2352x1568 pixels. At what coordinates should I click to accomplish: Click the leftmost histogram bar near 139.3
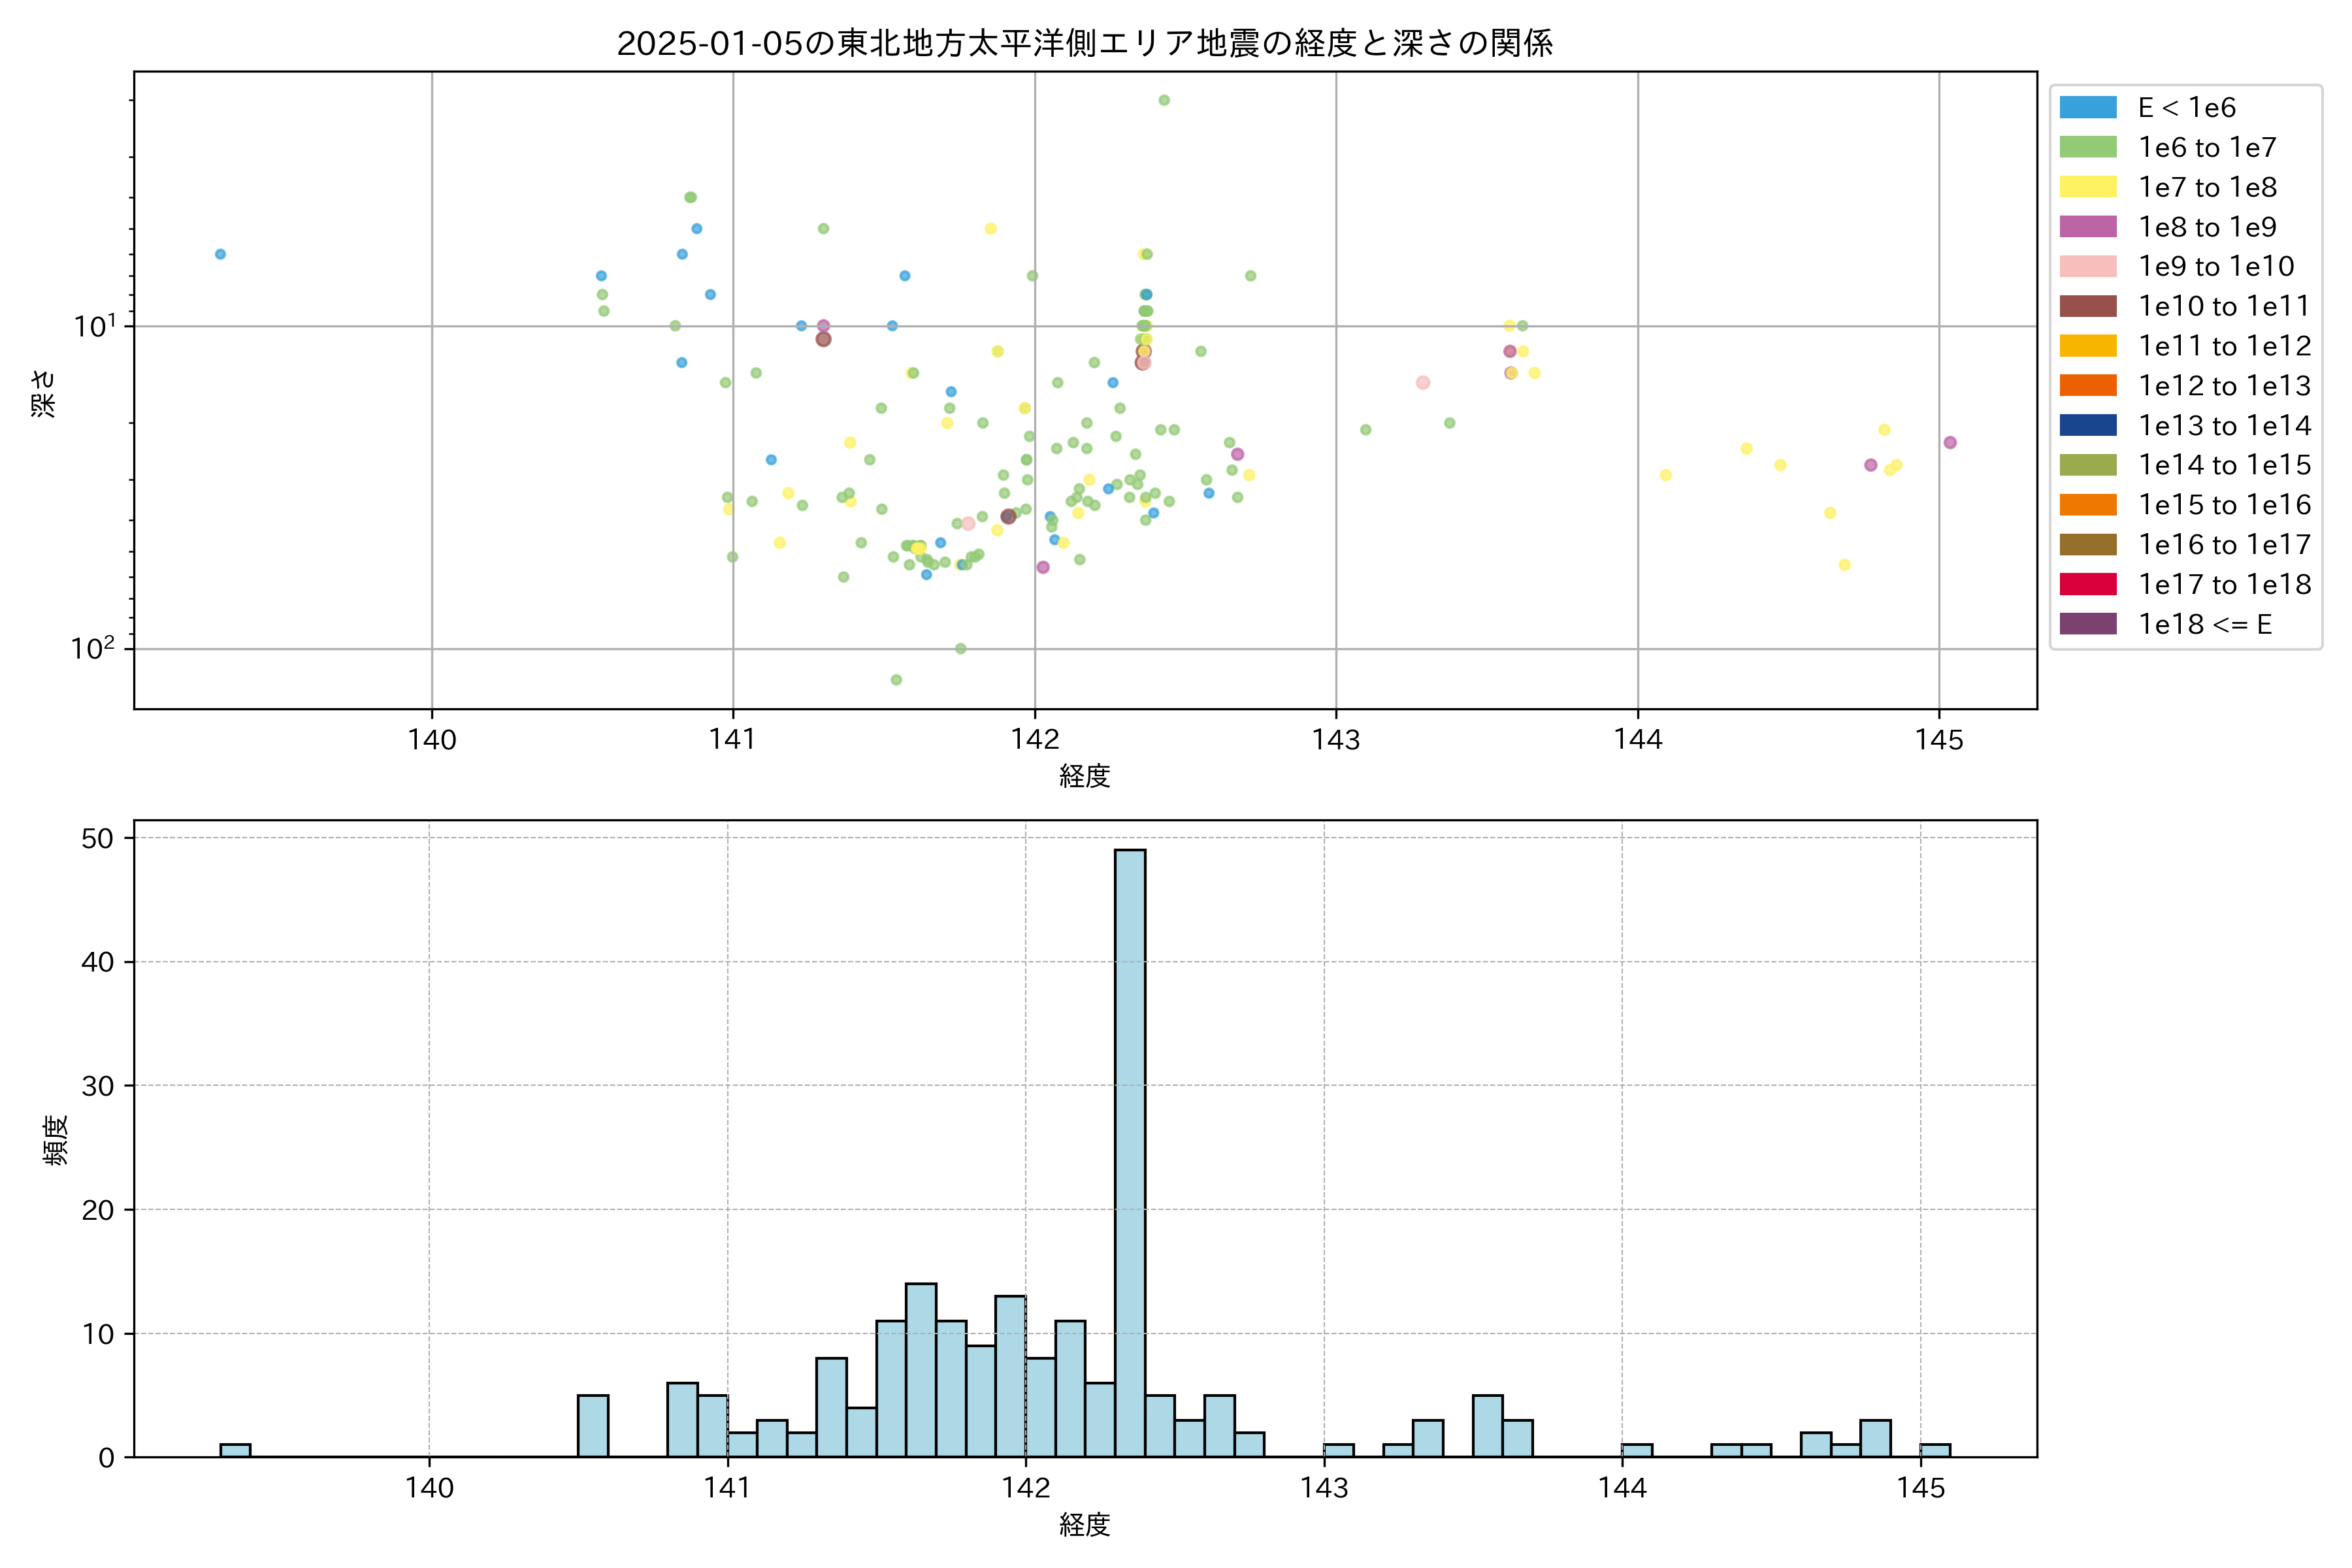pos(235,1450)
